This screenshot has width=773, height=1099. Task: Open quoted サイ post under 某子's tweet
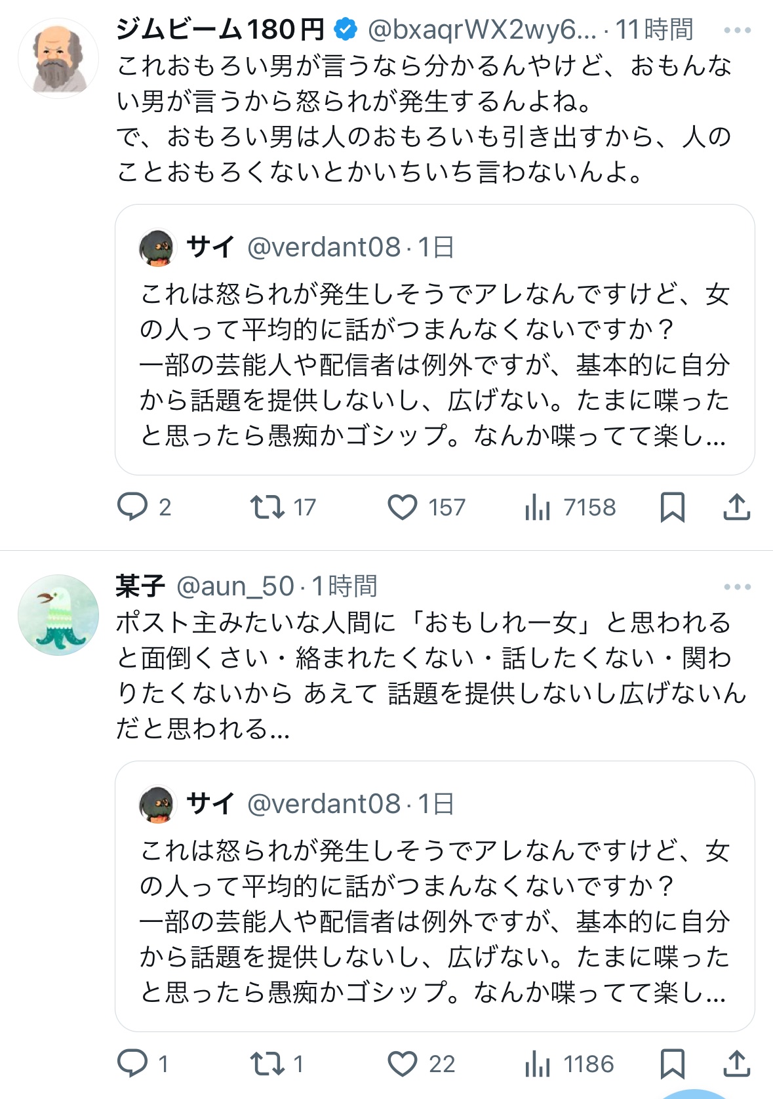tap(435, 896)
